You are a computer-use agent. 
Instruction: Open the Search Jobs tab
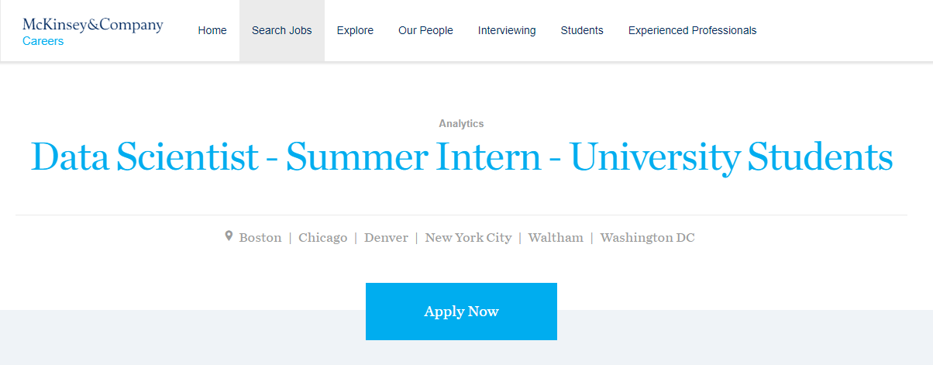(x=282, y=31)
